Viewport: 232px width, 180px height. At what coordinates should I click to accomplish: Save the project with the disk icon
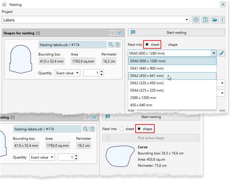(x=205, y=20)
